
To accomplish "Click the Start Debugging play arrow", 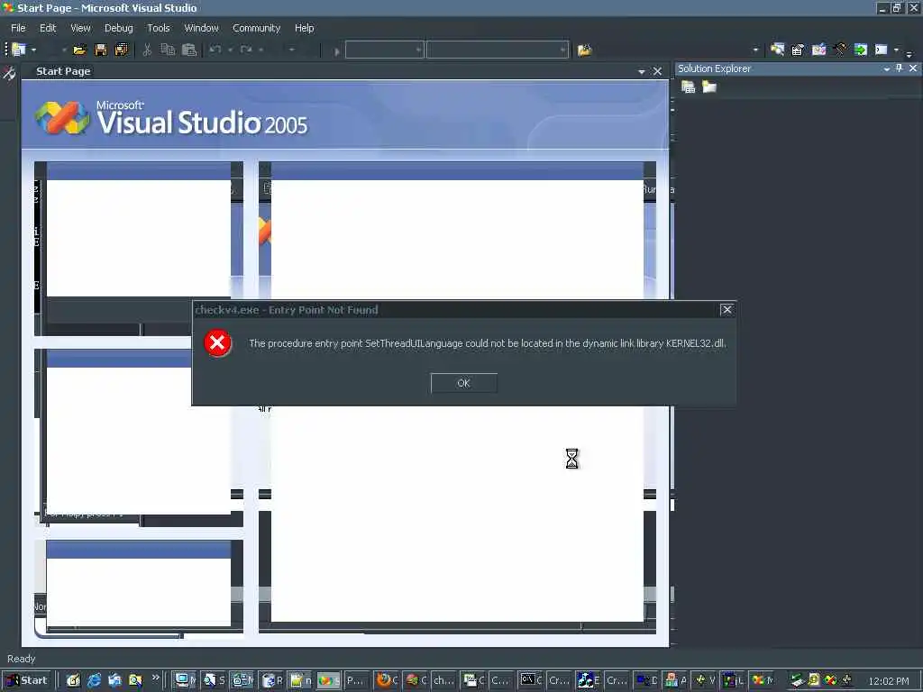I will 337,51.
